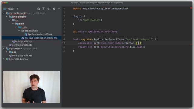The image size is (194, 109).
Task: Click the red error stripe mark in scrollbar
Action: tap(191, 44)
